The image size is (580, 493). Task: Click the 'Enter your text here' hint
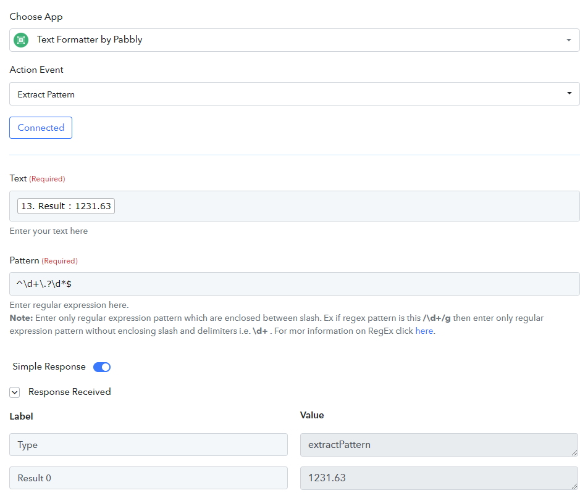[x=49, y=231]
